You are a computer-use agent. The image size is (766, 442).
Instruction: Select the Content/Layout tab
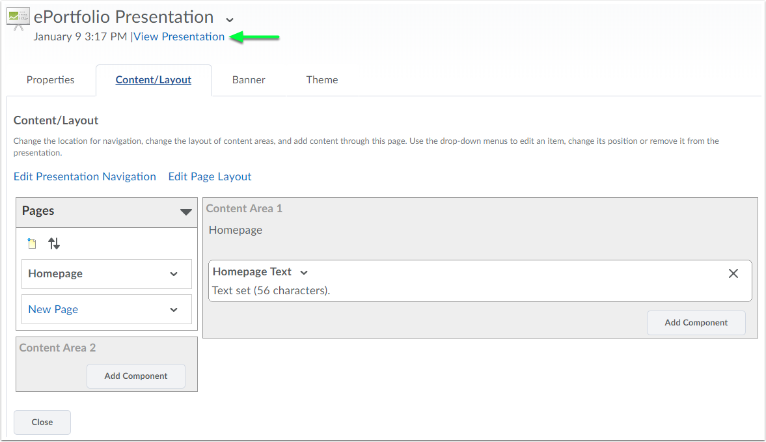pyautogui.click(x=154, y=79)
